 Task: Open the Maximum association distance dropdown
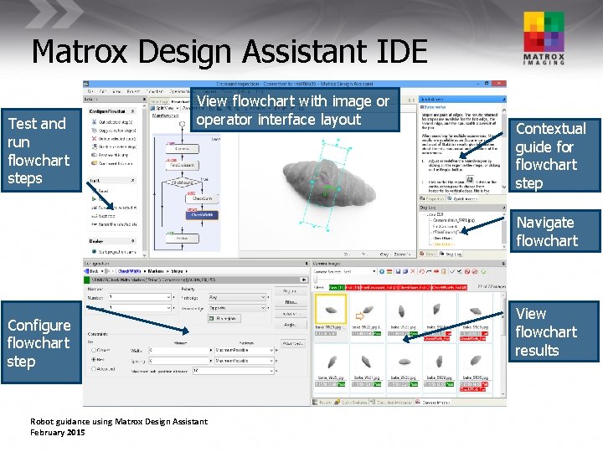point(271,371)
